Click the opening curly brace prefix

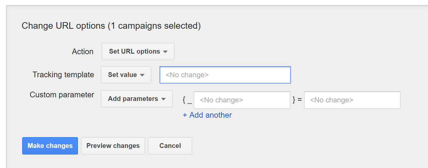click(x=184, y=100)
